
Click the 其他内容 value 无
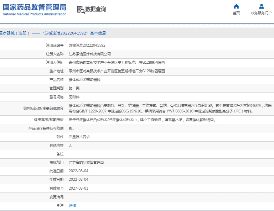[71, 146]
